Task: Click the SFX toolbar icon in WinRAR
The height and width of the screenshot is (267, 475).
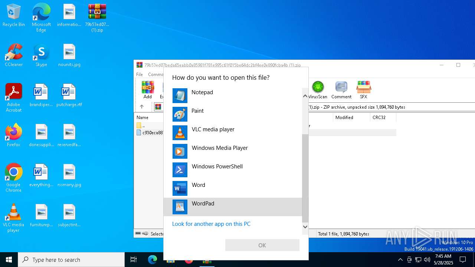Action: pos(363,90)
